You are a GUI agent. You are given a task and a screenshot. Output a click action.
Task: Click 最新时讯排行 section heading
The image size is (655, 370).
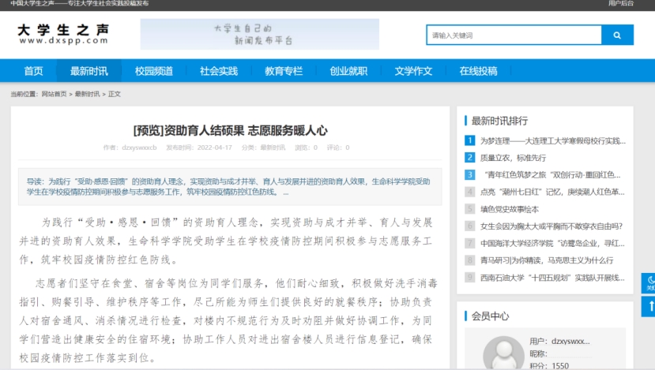(x=499, y=121)
